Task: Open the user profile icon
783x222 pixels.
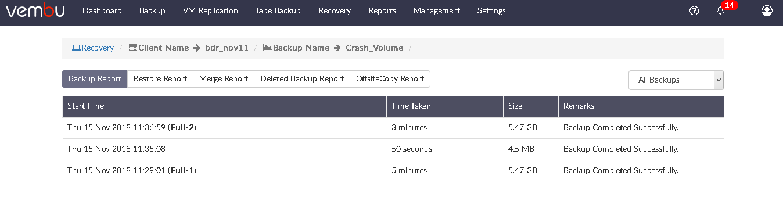Action: 767,10
